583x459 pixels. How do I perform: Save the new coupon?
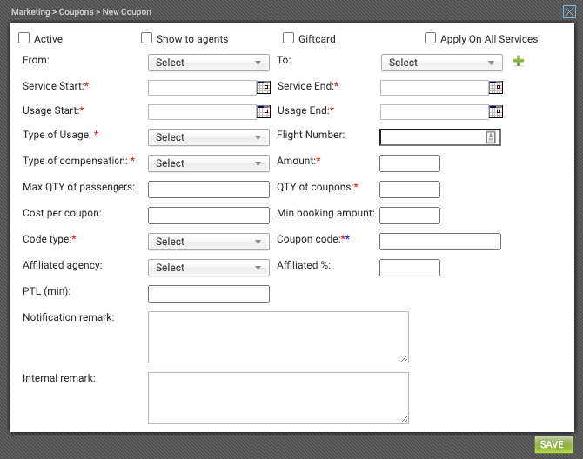553,444
